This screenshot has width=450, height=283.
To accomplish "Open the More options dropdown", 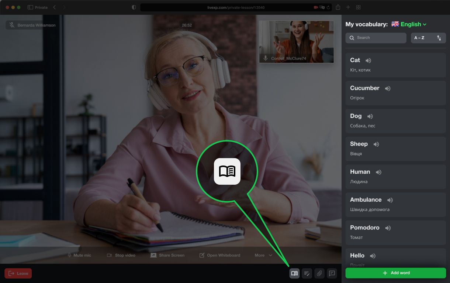I will (263, 255).
